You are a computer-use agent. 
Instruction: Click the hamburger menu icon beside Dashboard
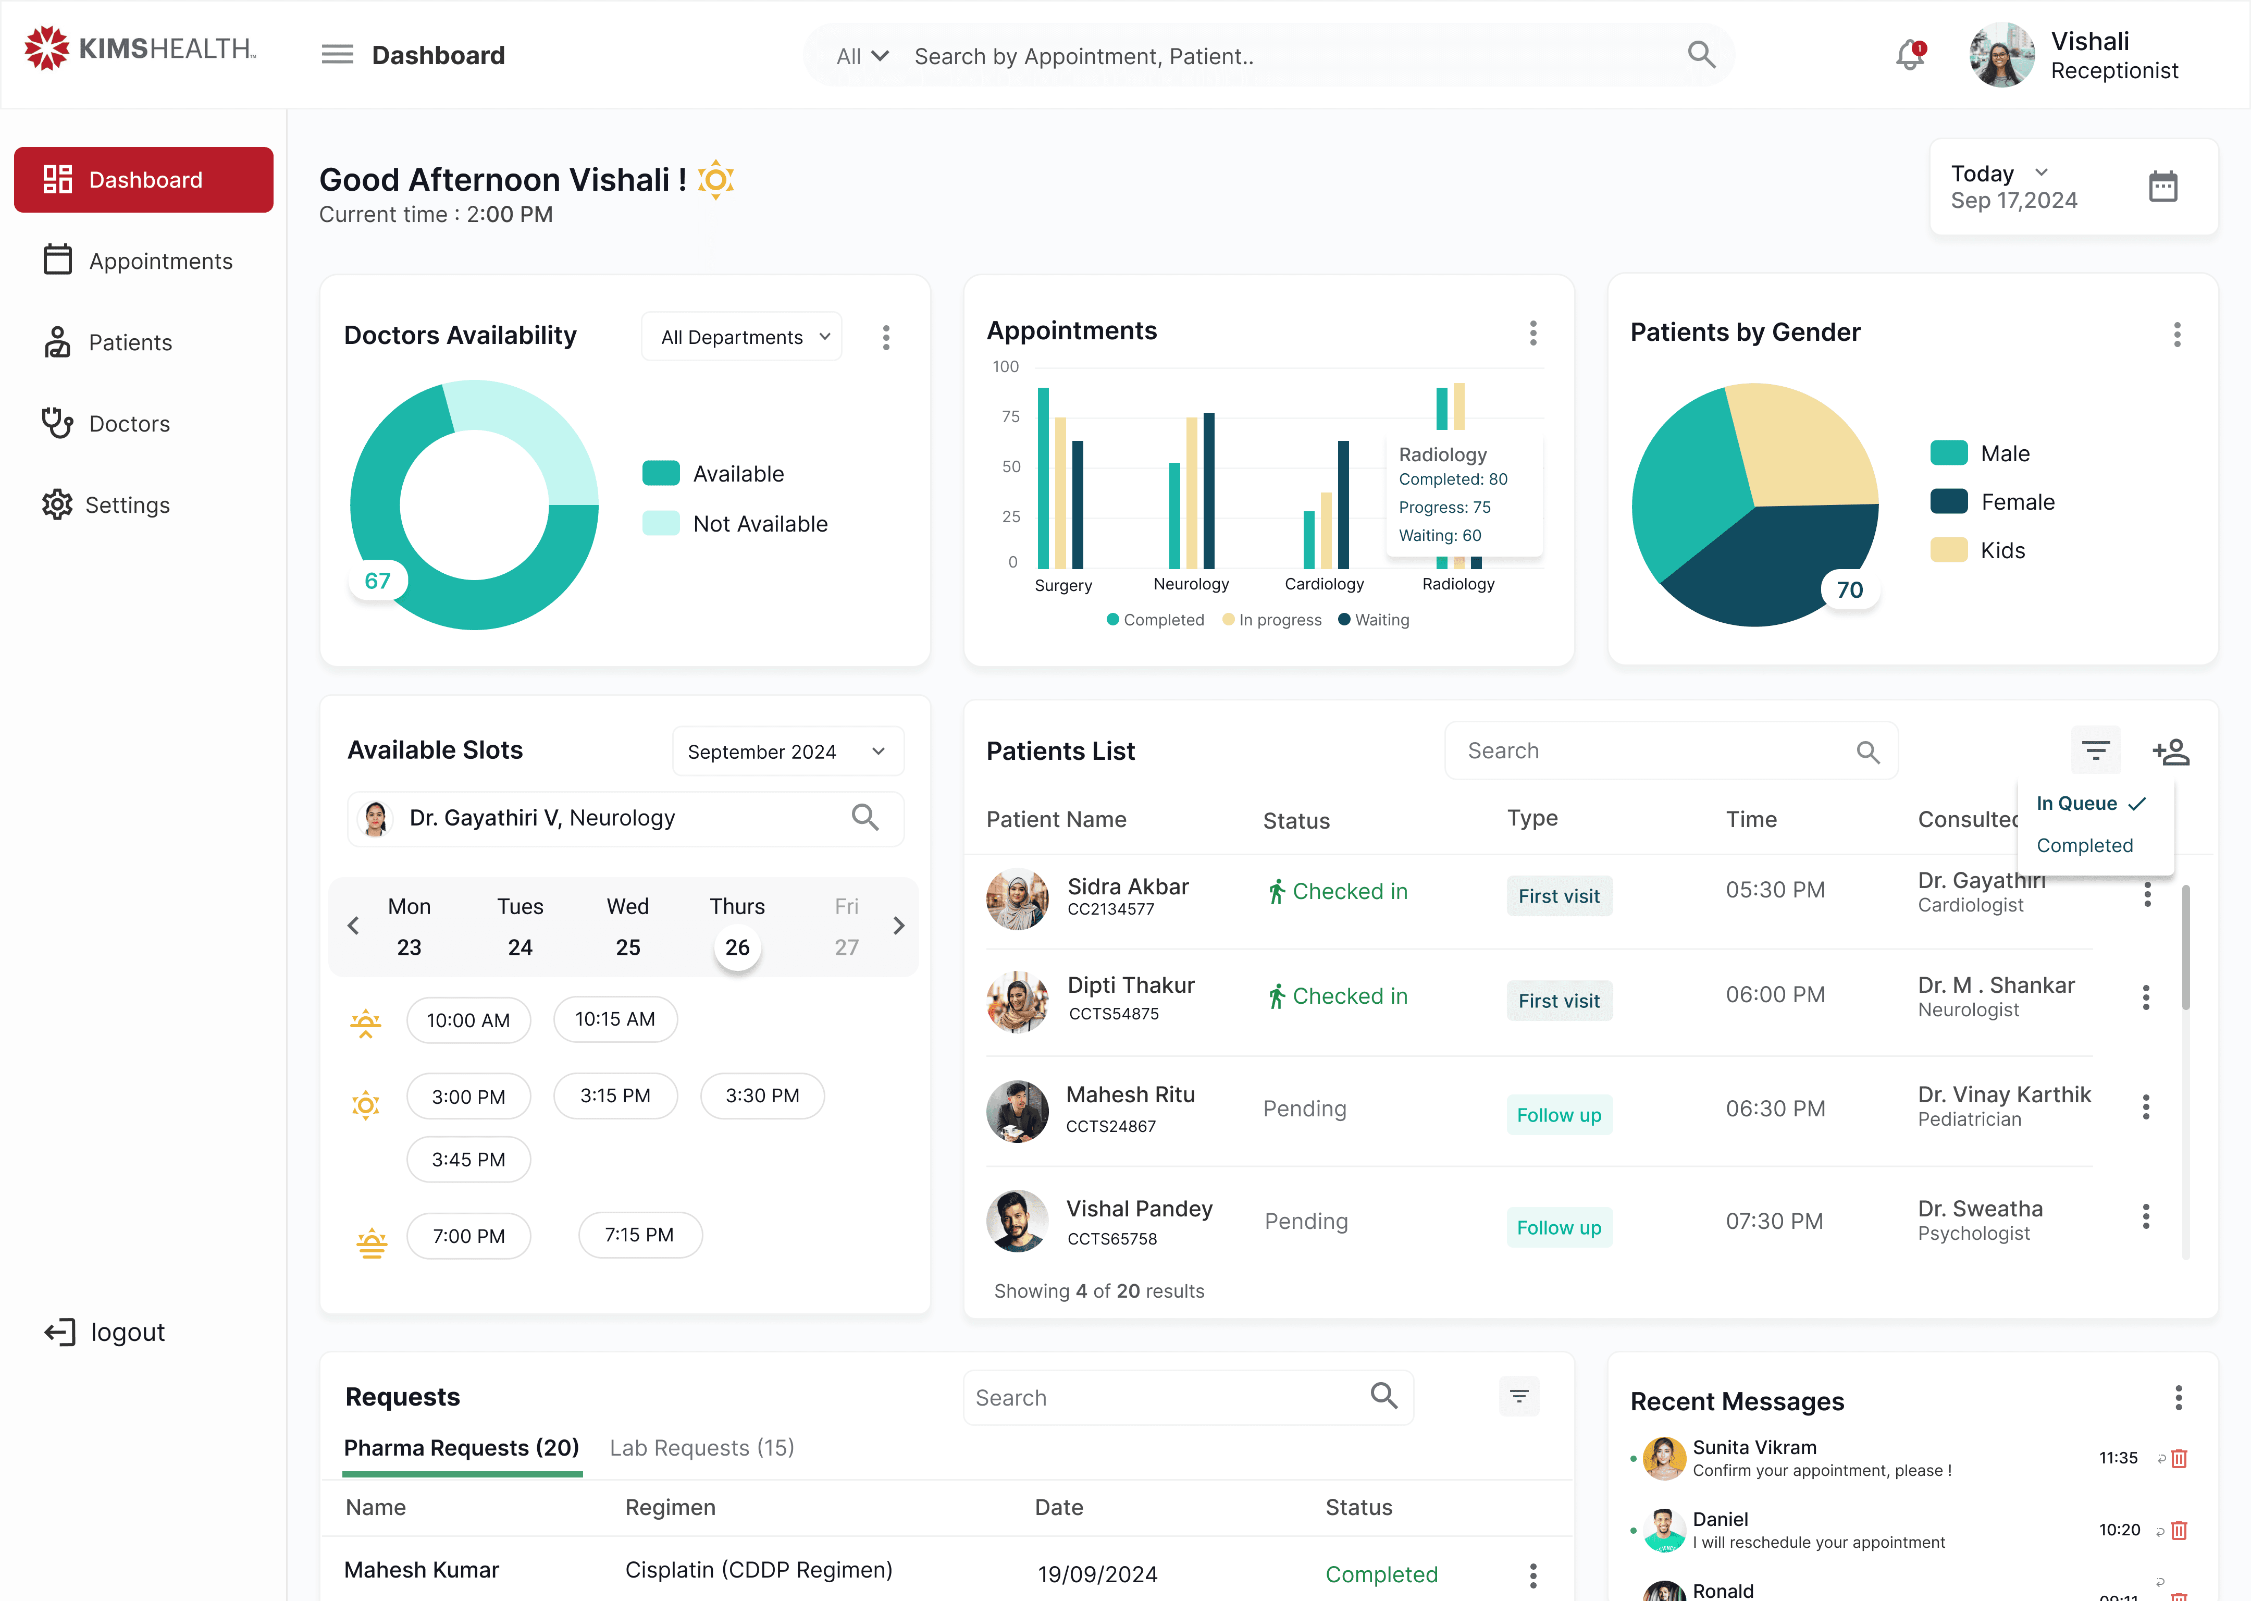pyautogui.click(x=337, y=55)
